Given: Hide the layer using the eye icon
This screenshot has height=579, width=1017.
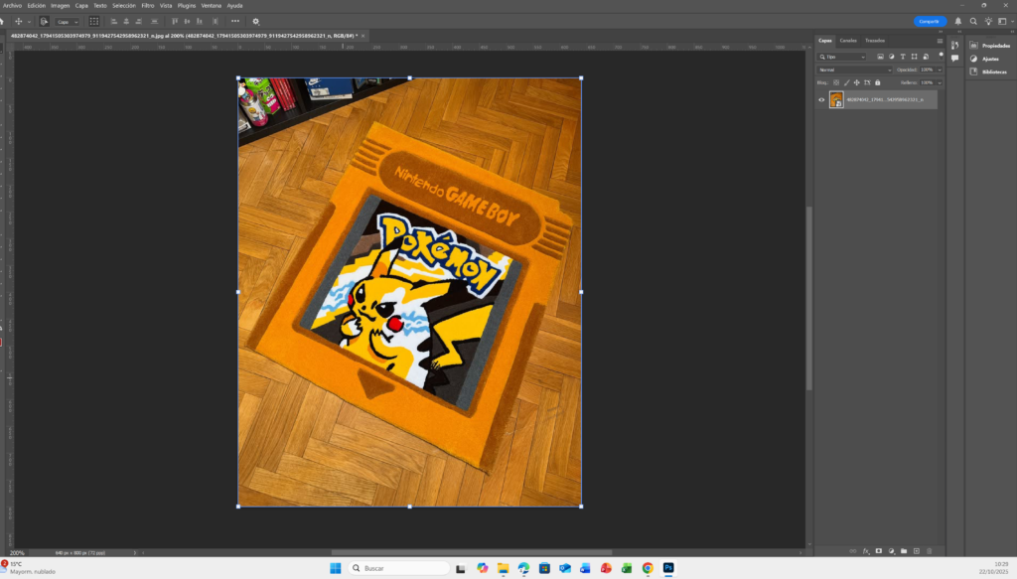Looking at the screenshot, I should click(821, 99).
